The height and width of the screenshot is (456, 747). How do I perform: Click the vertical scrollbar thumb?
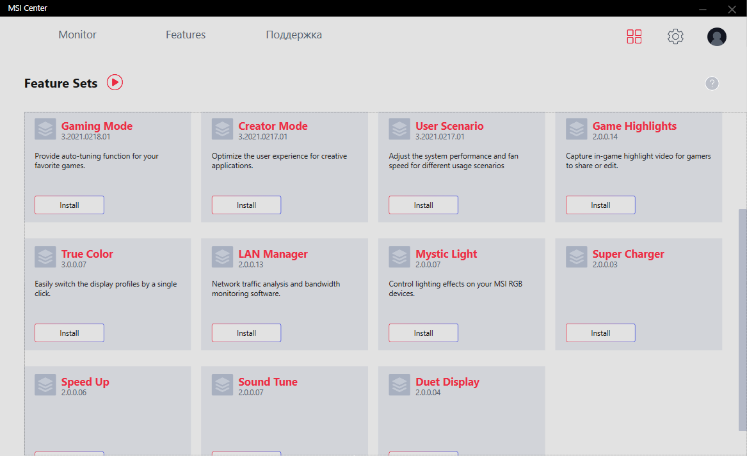(x=743, y=319)
